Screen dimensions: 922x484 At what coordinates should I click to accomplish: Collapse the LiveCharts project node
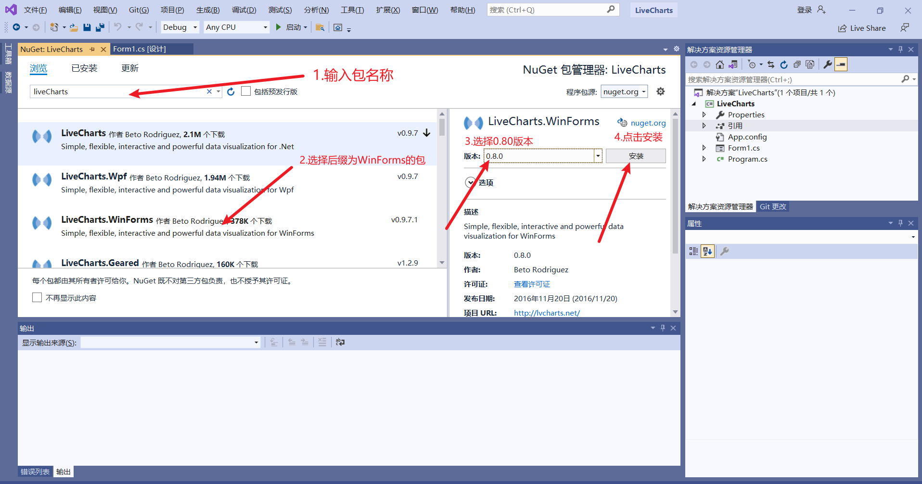(x=694, y=103)
